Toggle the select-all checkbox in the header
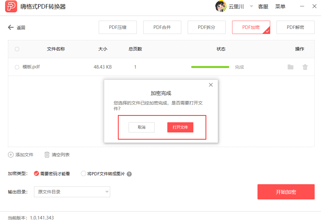This screenshot has height=222, width=321. (17, 49)
